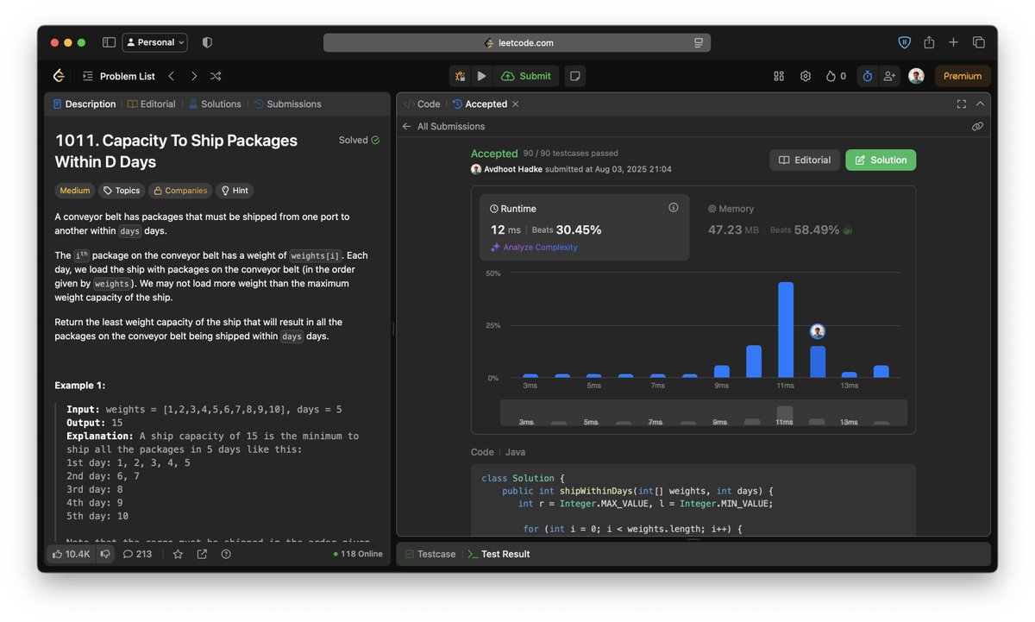Click the Medium difficulty tag
The image size is (1035, 622).
click(75, 191)
